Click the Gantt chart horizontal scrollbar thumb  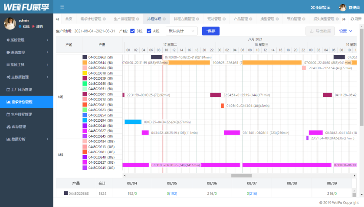coord(241,175)
